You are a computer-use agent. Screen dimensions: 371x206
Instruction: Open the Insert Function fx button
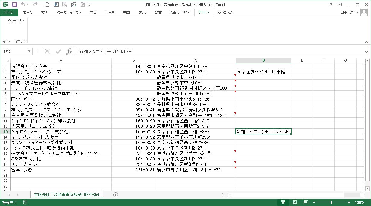click(x=69, y=51)
